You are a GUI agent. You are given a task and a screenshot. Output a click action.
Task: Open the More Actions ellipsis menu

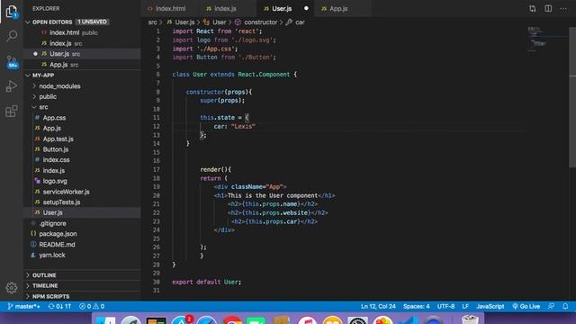[563, 8]
